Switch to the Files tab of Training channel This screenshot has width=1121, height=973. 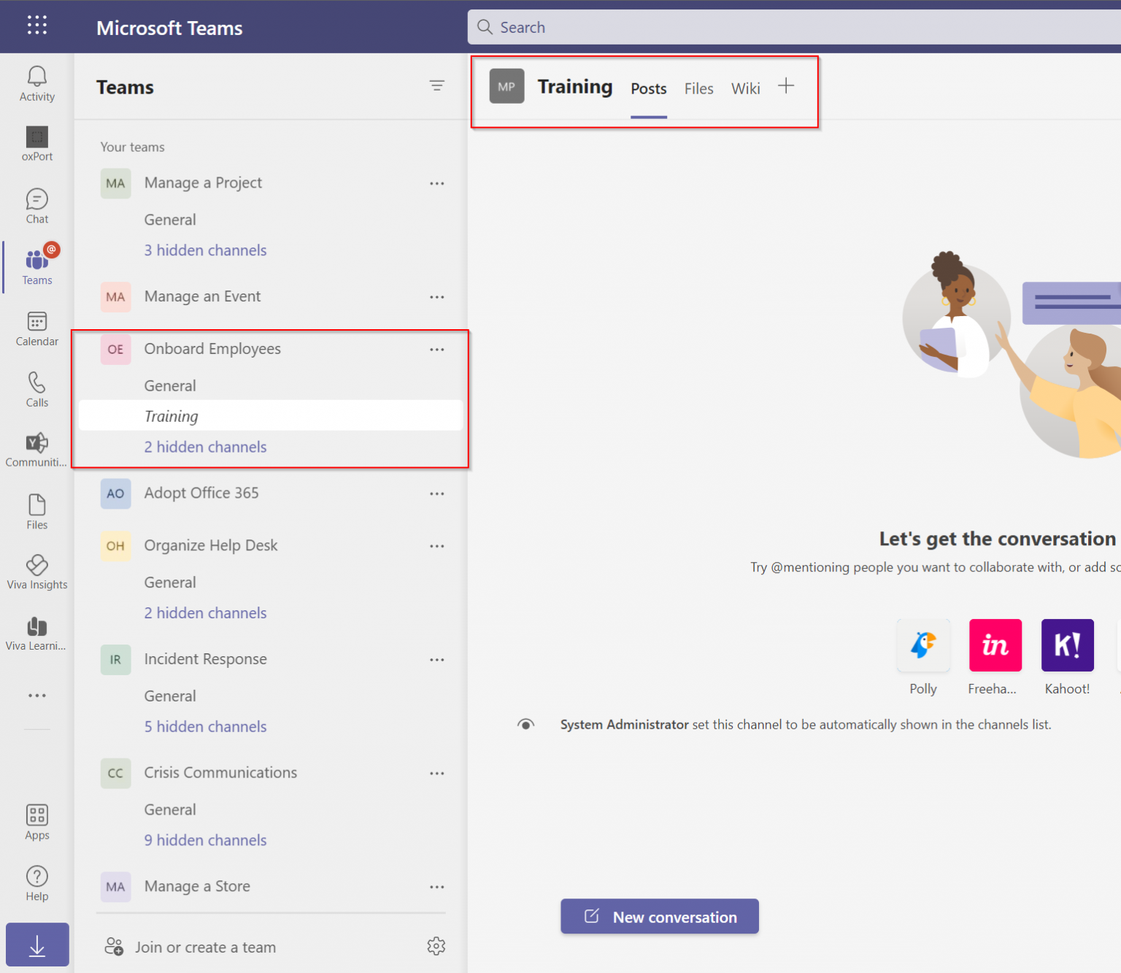tap(698, 88)
